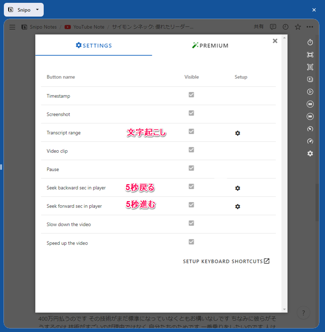
Task: Open the Notion hamburger sidebar menu
Action: tap(12, 27)
